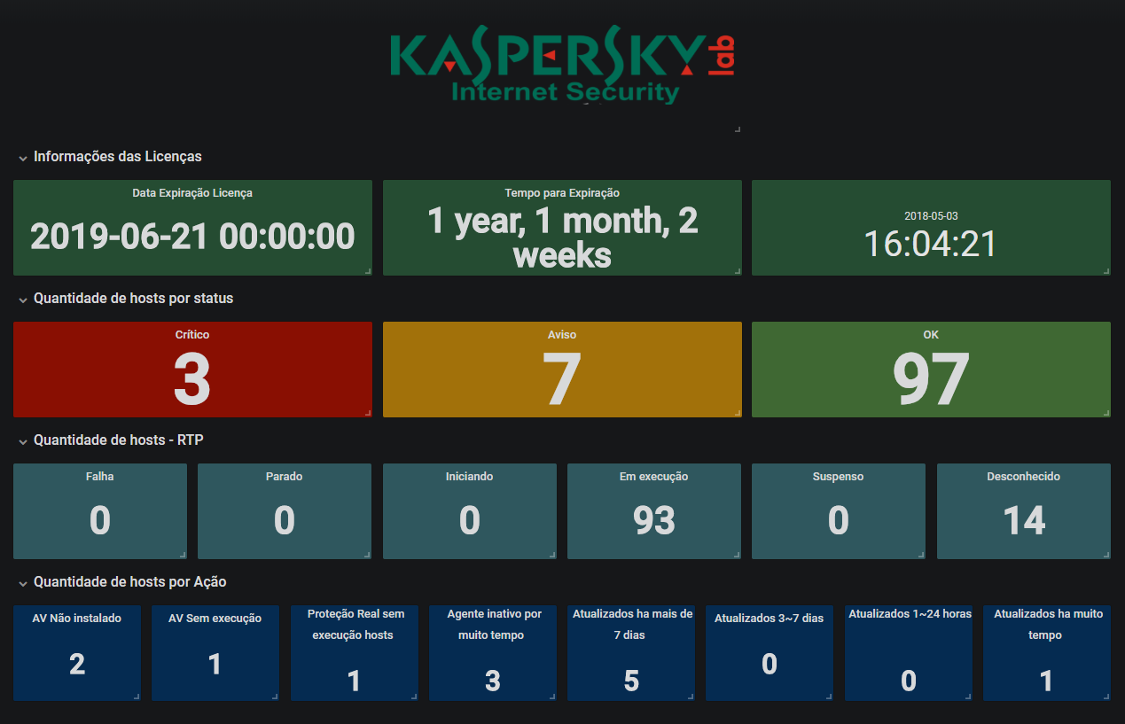Click the AV Sem execução value 1
Image resolution: width=1125 pixels, height=724 pixels.
[x=215, y=664]
